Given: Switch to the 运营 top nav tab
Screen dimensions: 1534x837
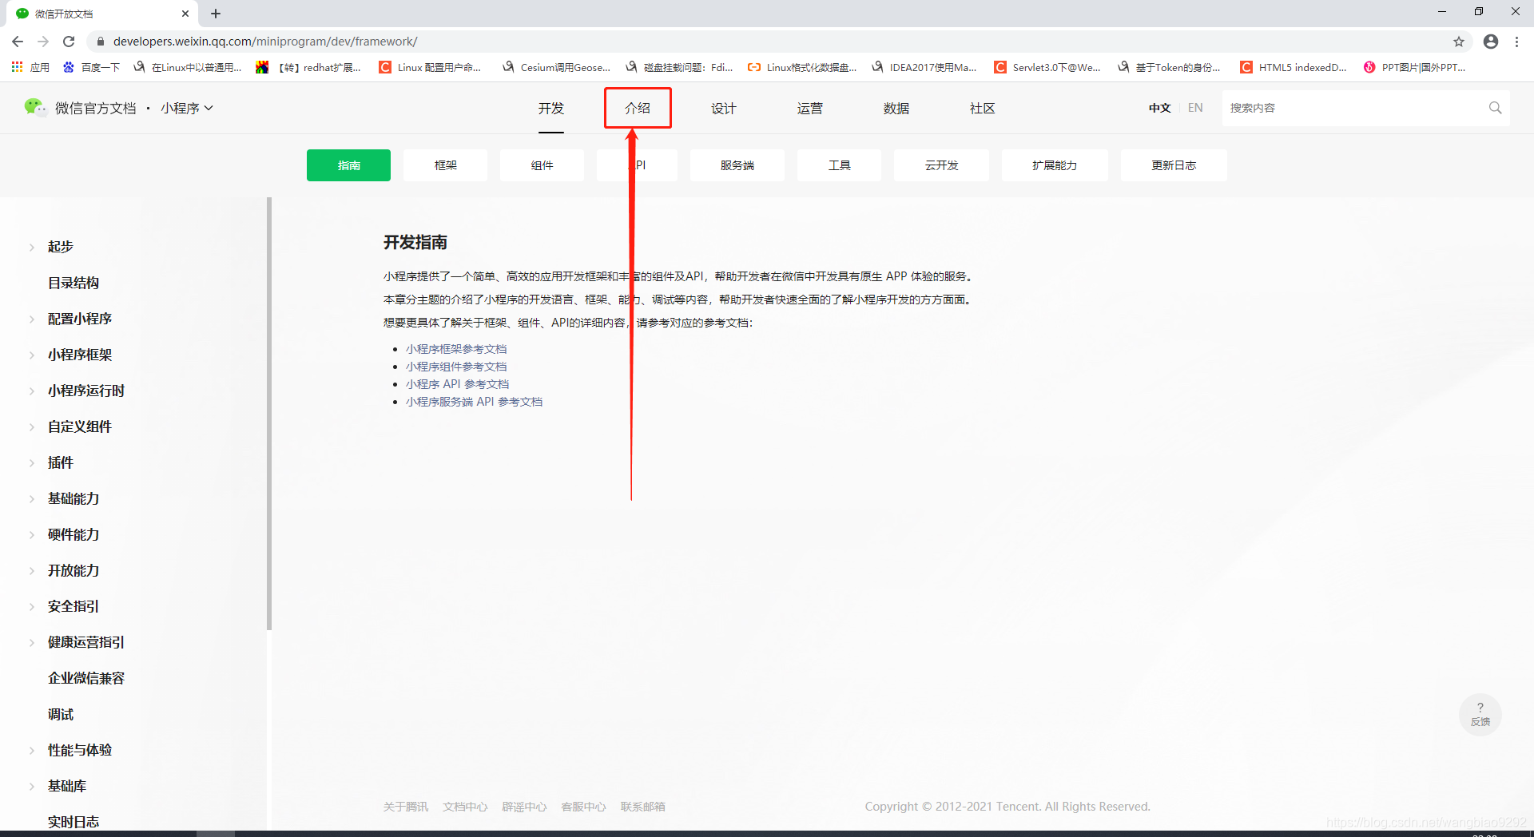Looking at the screenshot, I should (809, 108).
